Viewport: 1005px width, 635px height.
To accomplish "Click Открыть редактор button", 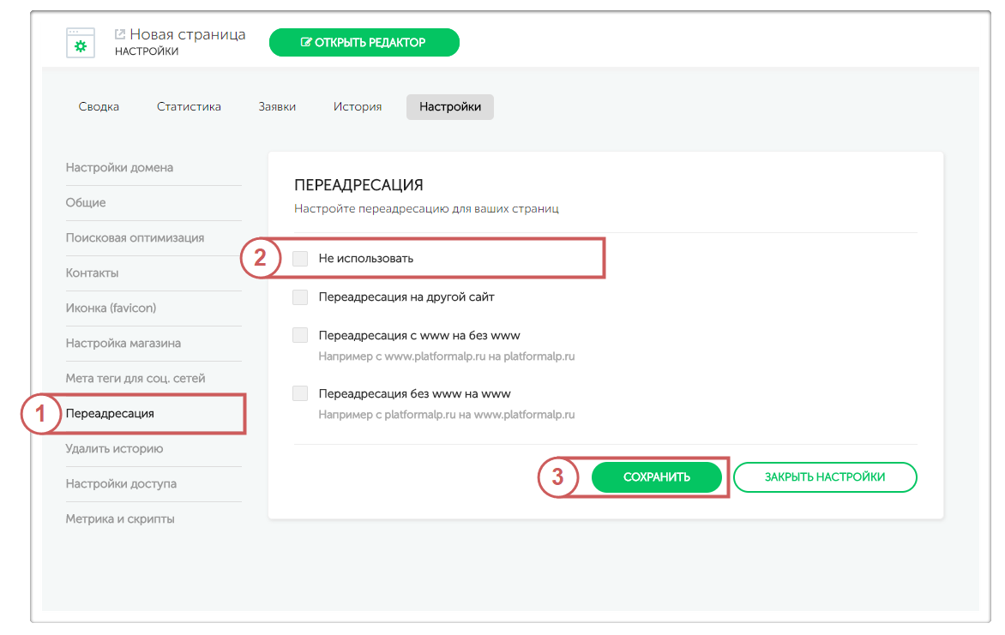I will click(x=364, y=42).
